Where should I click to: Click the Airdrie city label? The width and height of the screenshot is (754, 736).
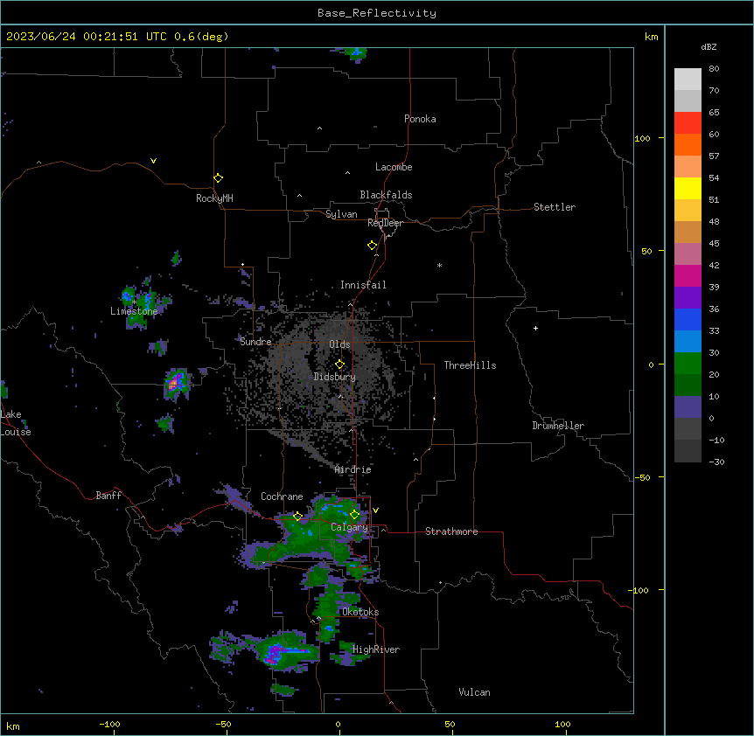coord(353,469)
